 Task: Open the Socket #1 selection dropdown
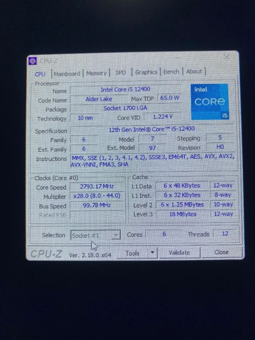coord(116,235)
